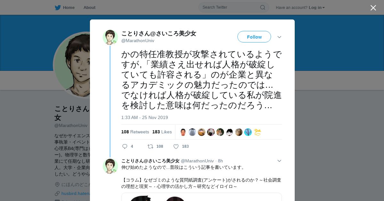The height and width of the screenshot is (201, 384).
Task: Follow @MarathonUniv with the Follow button
Action: 254,37
